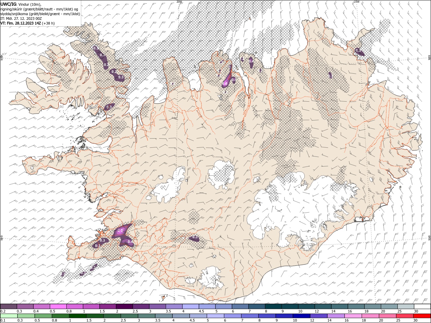Click the line 'rigning/skúrir (grænt/blátt/rautt - mm/1klst) og'
The height and width of the screenshot is (323, 431).
[39, 9]
